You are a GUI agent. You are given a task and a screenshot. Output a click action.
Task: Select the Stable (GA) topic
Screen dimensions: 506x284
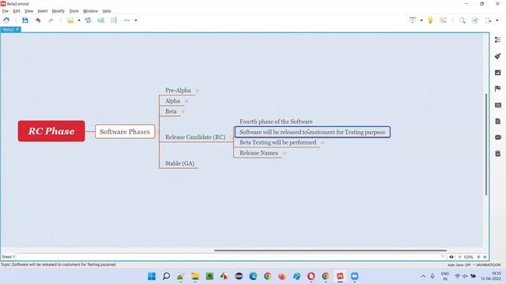coord(179,163)
